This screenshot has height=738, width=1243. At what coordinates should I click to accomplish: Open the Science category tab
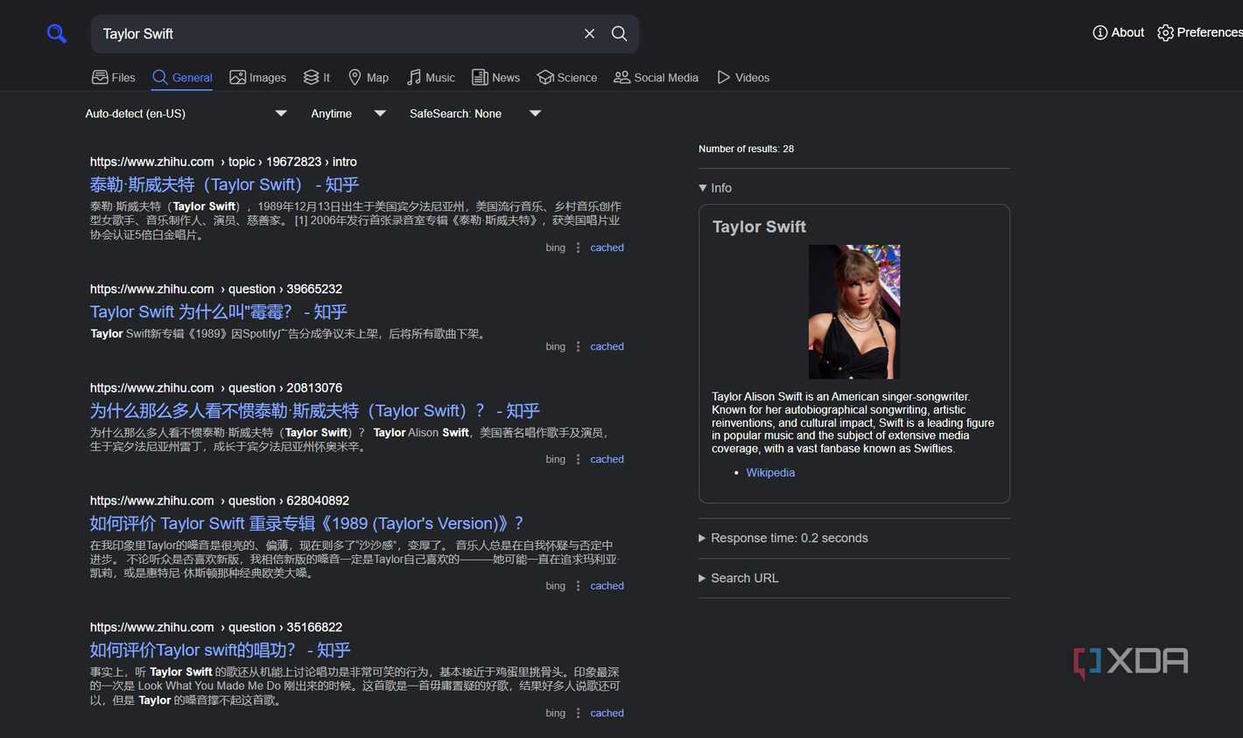pyautogui.click(x=567, y=77)
